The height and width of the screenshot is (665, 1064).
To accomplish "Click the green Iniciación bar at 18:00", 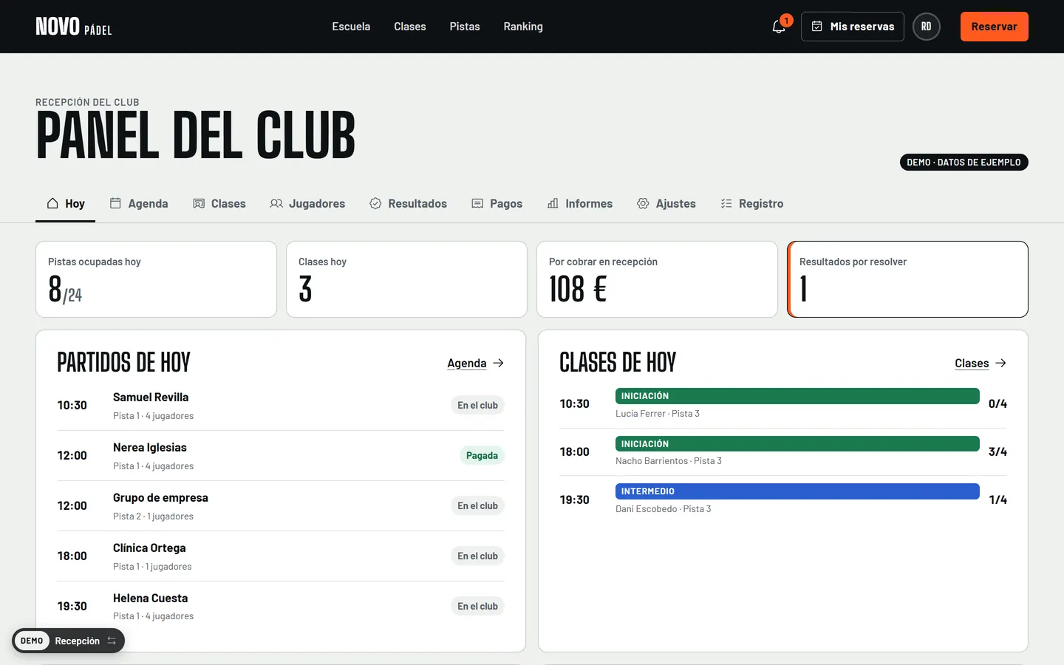I will pos(797,444).
